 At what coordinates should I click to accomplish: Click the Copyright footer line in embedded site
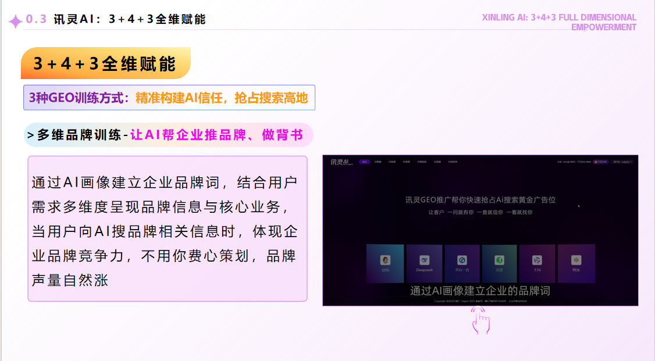click(x=480, y=301)
